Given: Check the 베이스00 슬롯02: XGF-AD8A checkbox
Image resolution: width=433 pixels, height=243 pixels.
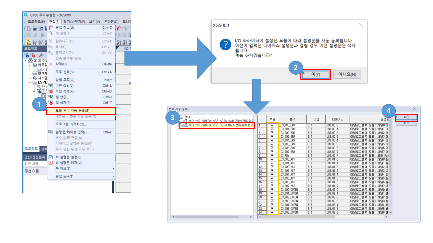Looking at the screenshot, I should (x=182, y=120).
